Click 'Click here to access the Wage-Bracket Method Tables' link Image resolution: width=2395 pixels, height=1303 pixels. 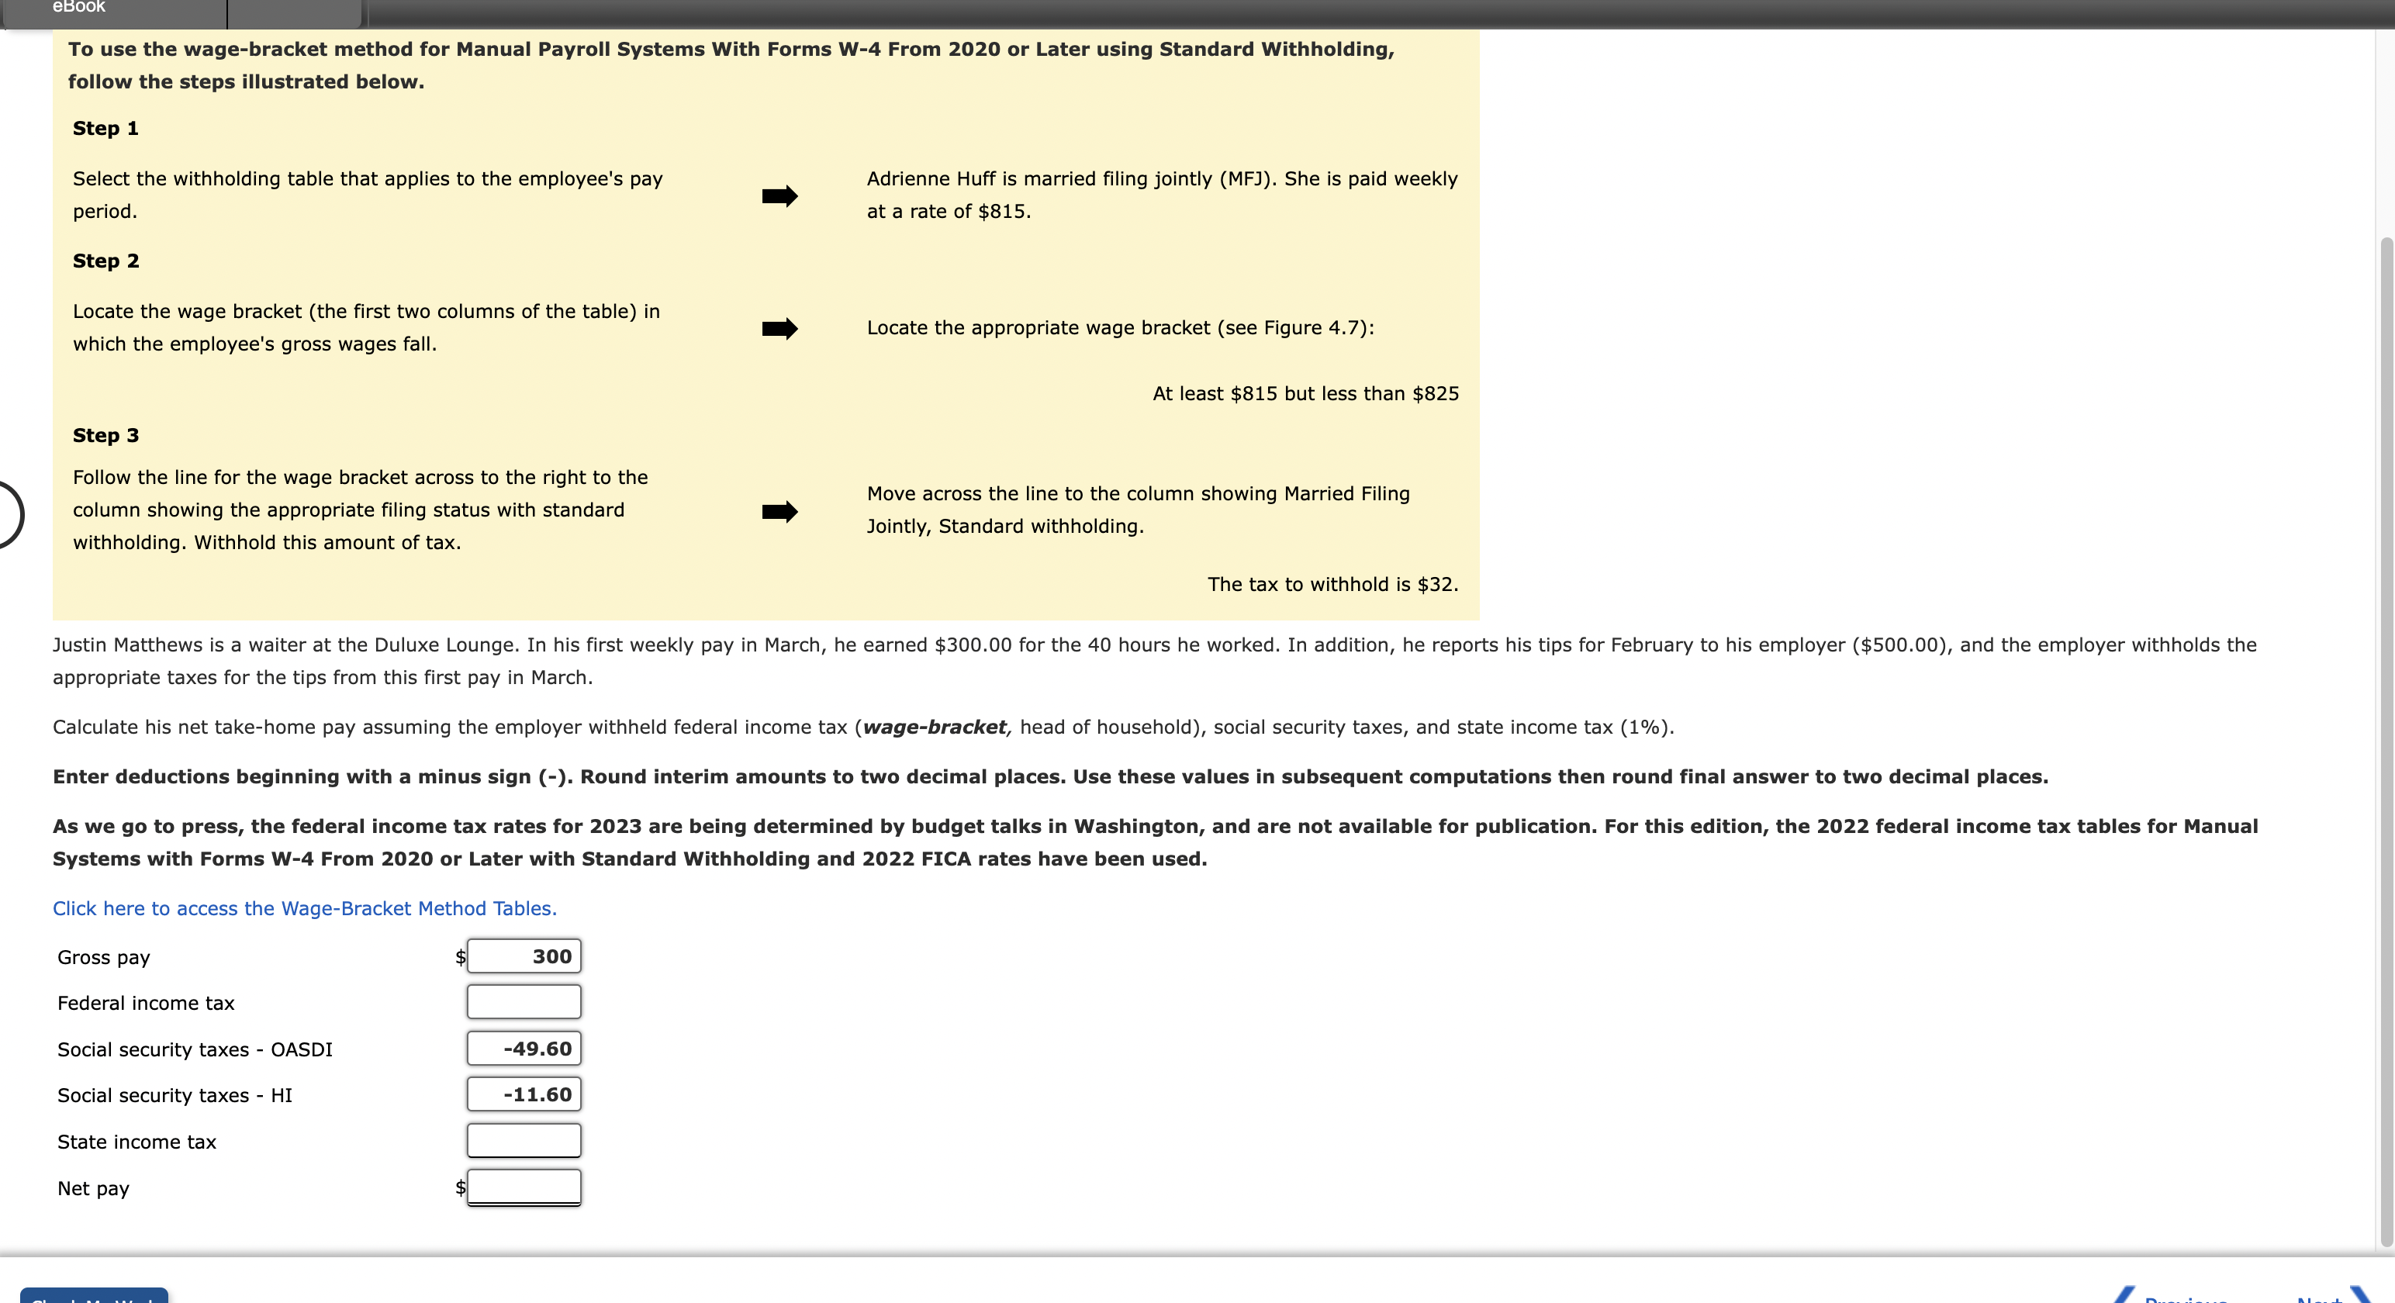tap(305, 907)
